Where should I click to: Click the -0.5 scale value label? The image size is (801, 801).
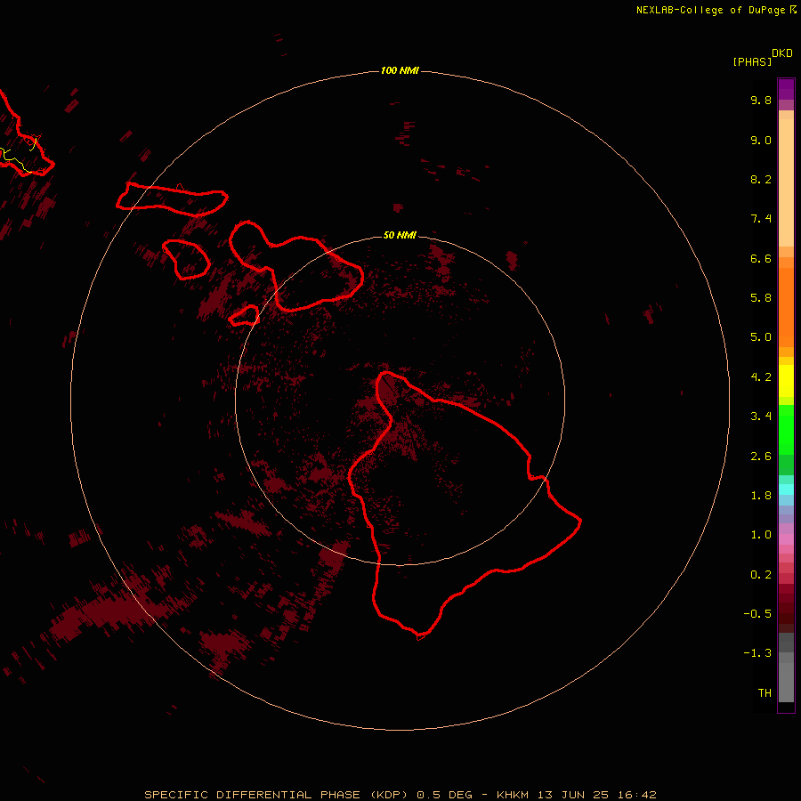pos(757,614)
